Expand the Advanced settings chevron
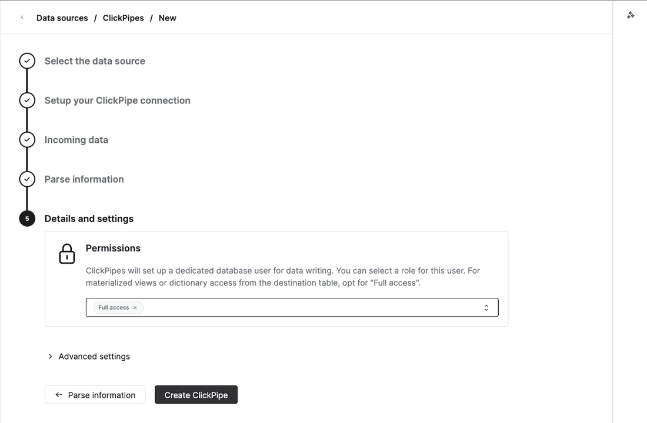Screen dimensions: 647x423 [x=51, y=356]
